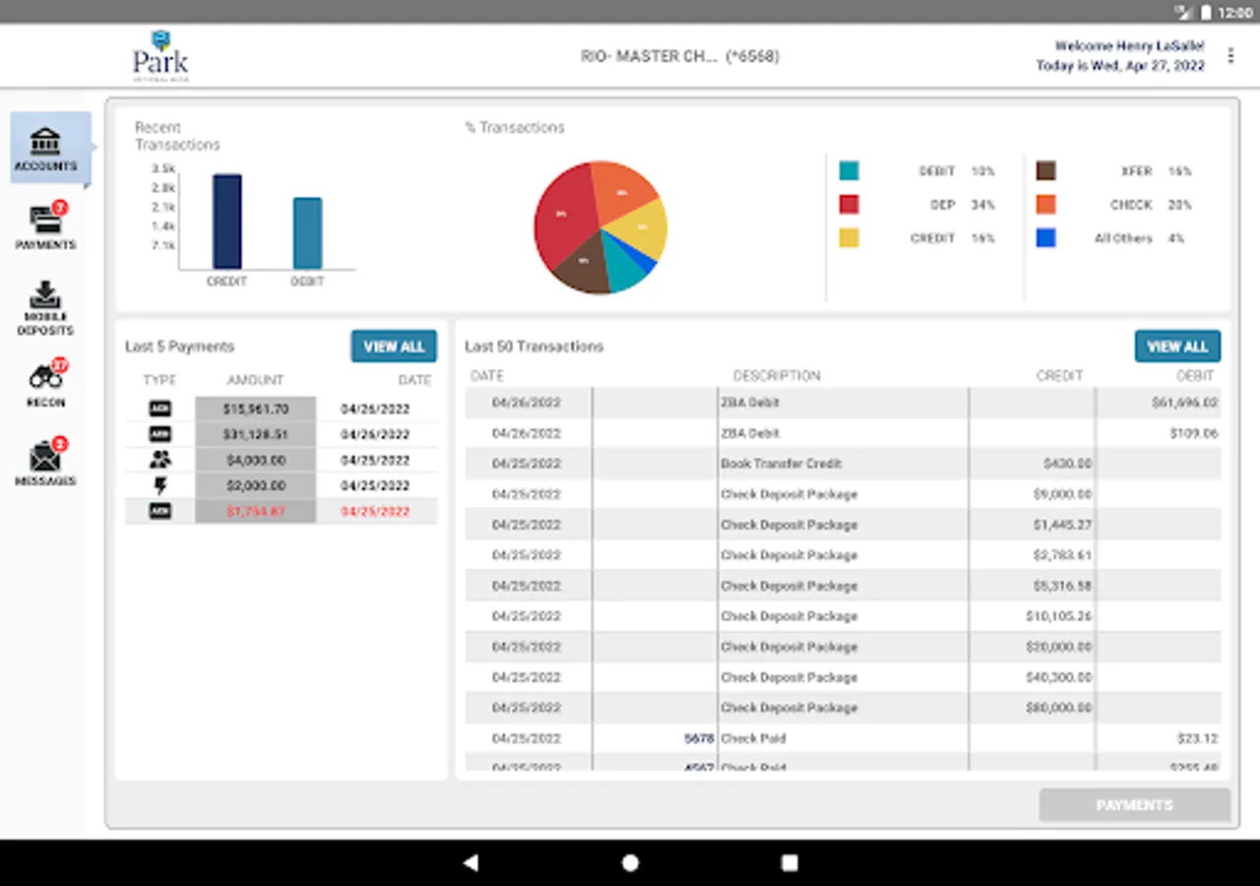Click the $80,000.00 credit amount
Screen dimensions: 1260x886
point(1058,708)
